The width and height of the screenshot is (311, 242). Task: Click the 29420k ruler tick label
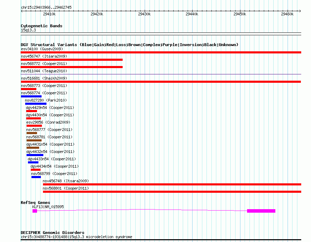97,14
